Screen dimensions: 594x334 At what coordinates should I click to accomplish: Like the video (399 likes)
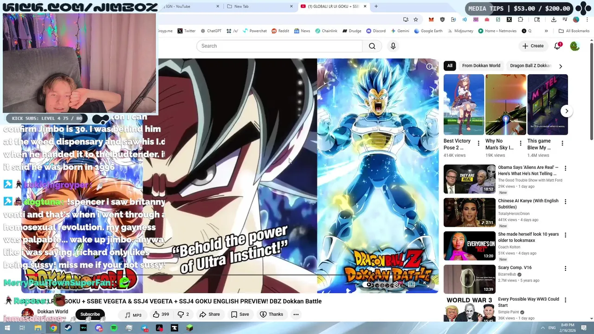tap(161, 315)
